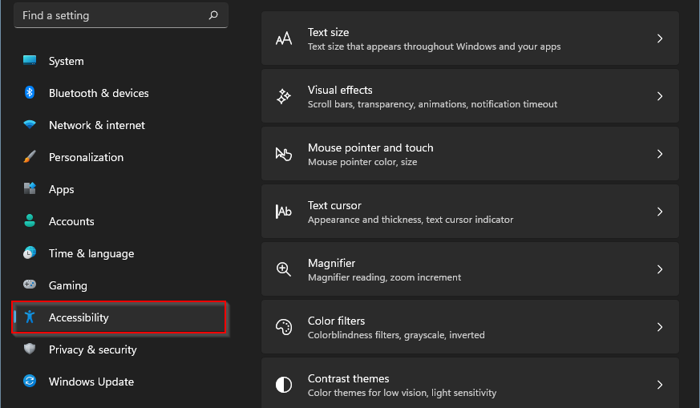
Task: Click 'Color themes for low vision, light sensitivity' text
Action: [402, 393]
